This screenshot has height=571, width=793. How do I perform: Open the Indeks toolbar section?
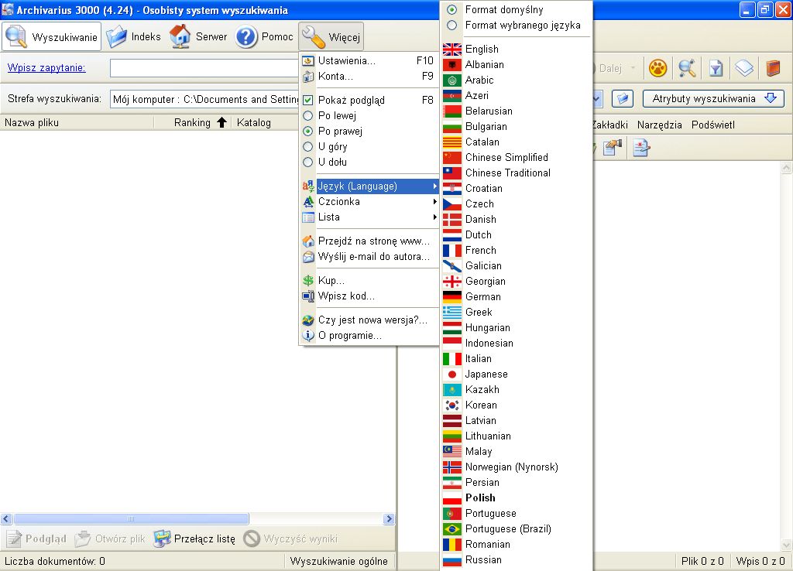click(134, 36)
